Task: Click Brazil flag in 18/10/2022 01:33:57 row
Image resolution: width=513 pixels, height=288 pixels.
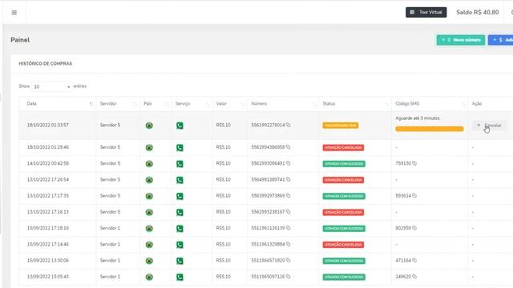Action: click(x=149, y=126)
